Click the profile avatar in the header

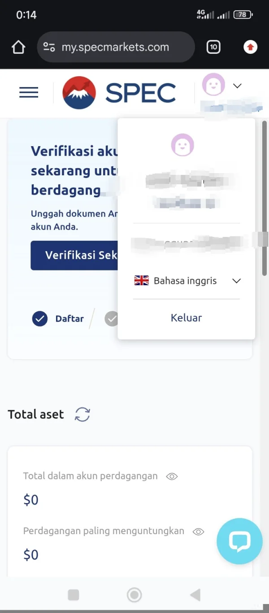tap(213, 85)
